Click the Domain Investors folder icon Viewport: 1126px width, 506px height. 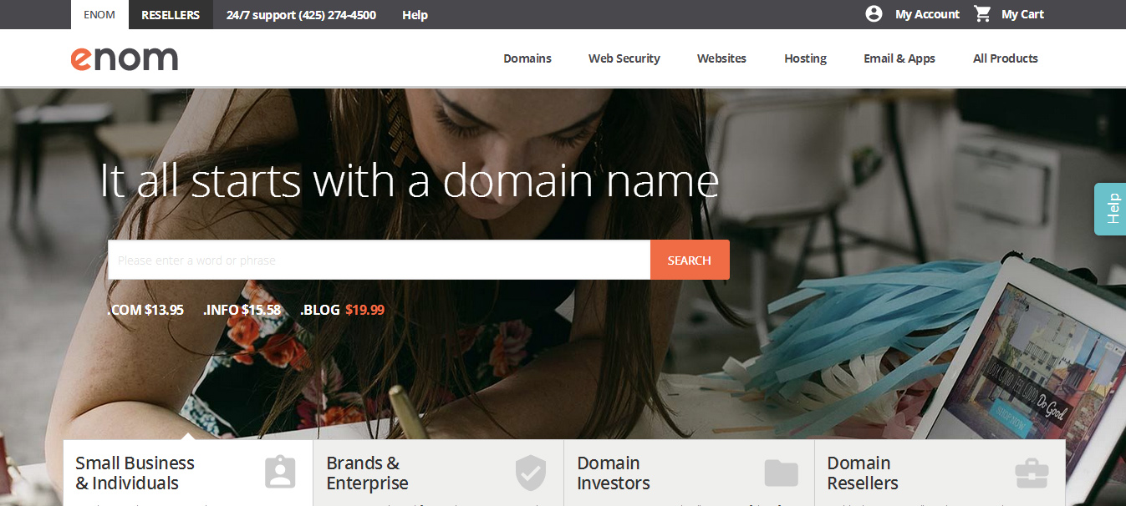click(x=782, y=473)
